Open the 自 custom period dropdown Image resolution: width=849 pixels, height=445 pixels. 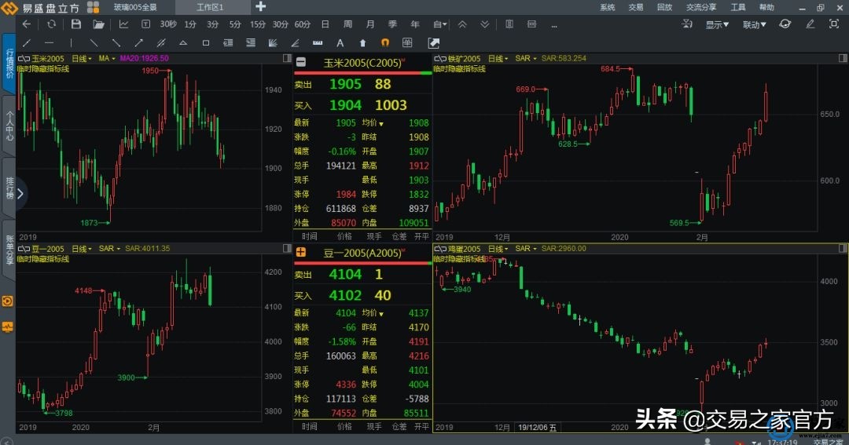tap(439, 24)
